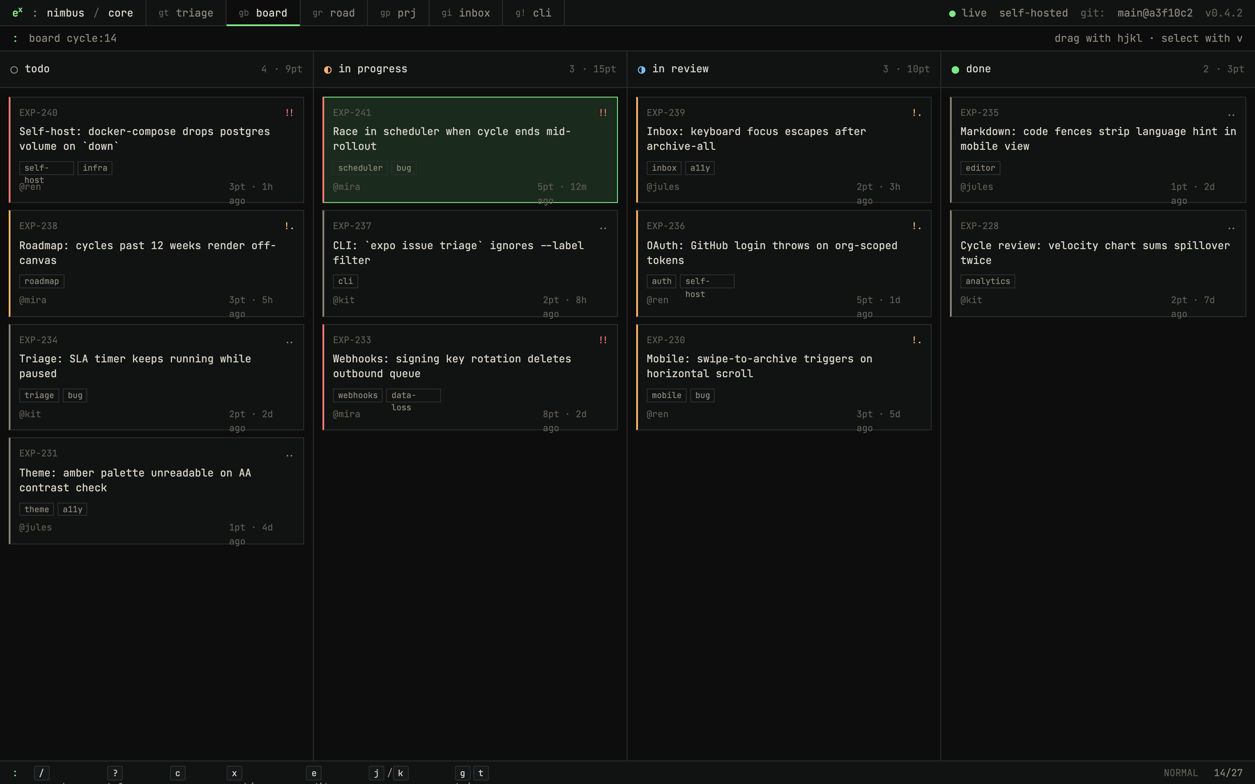Viewport: 1255px width, 784px height.
Task: Click the in progress half-circle icon
Action: tap(328, 69)
